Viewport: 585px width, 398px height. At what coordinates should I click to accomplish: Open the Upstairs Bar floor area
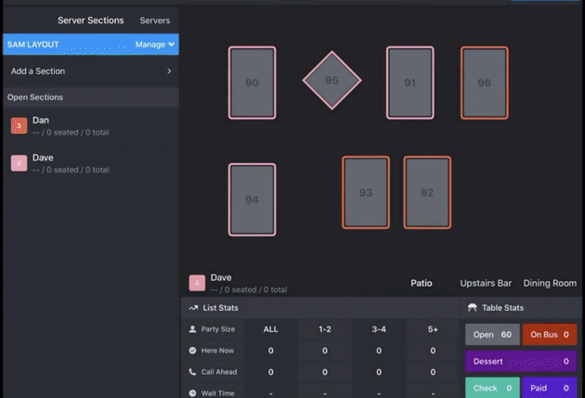click(486, 283)
